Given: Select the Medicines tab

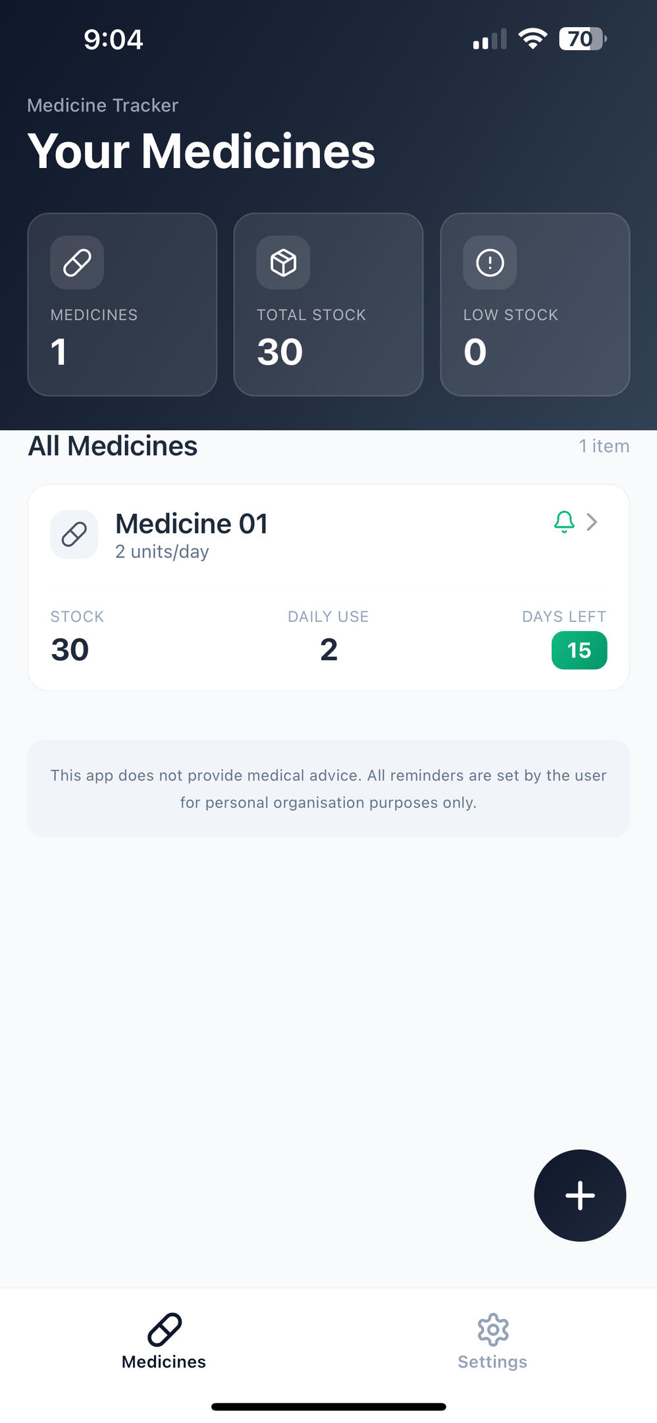Looking at the screenshot, I should click(x=164, y=1341).
